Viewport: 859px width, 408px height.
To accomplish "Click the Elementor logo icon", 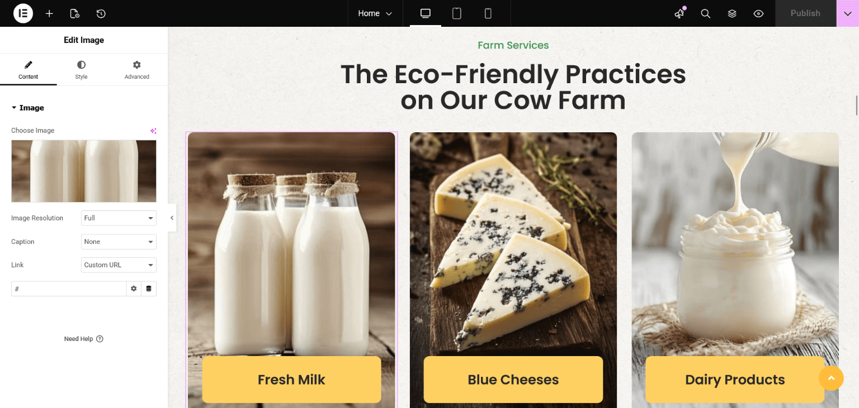I will pos(23,13).
